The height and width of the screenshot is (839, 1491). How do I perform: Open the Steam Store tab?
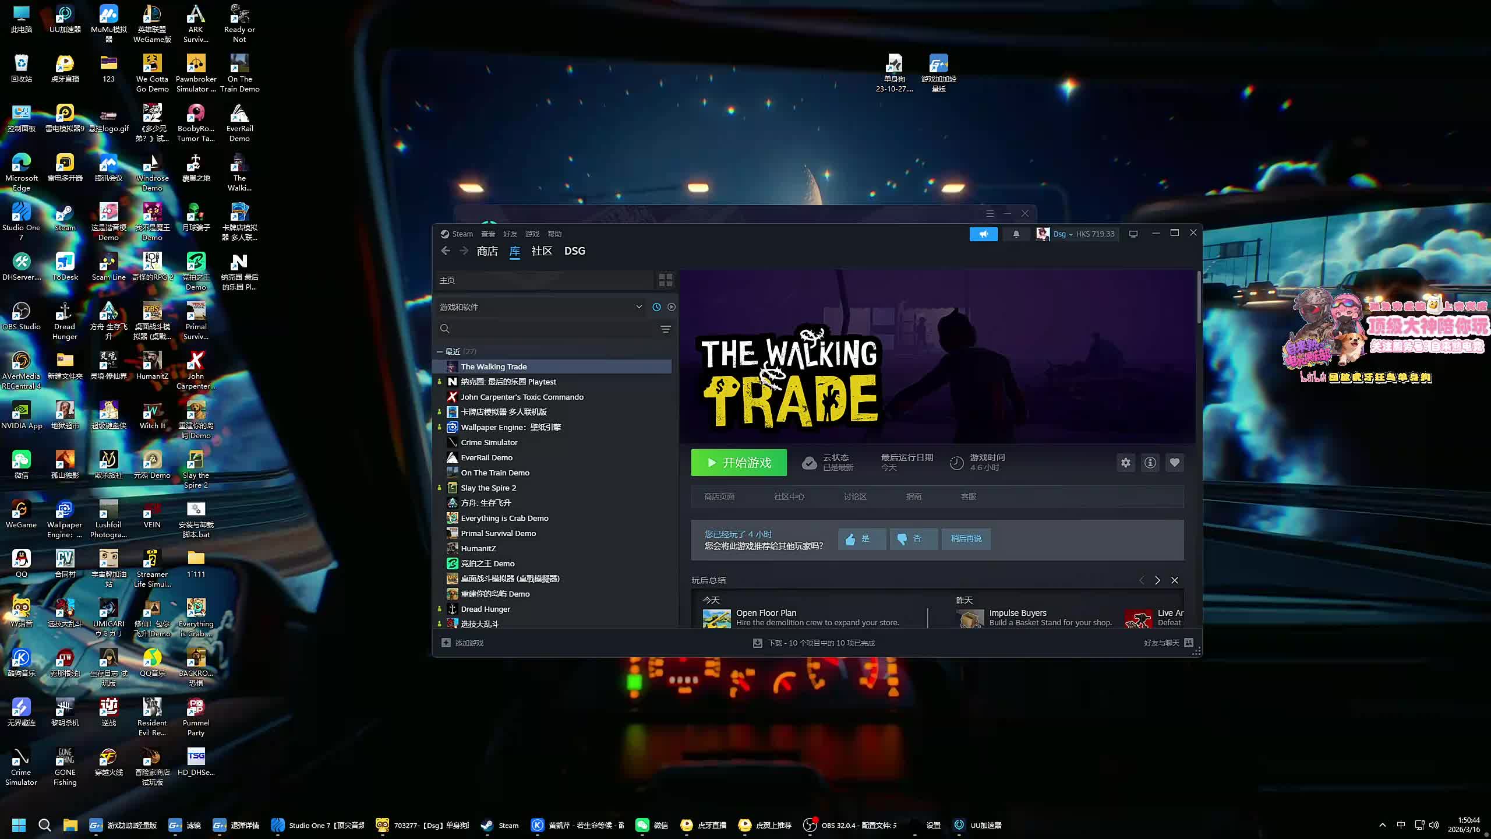coord(487,251)
